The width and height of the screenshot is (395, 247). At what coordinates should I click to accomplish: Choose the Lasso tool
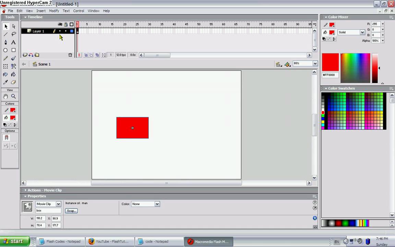tap(14, 34)
